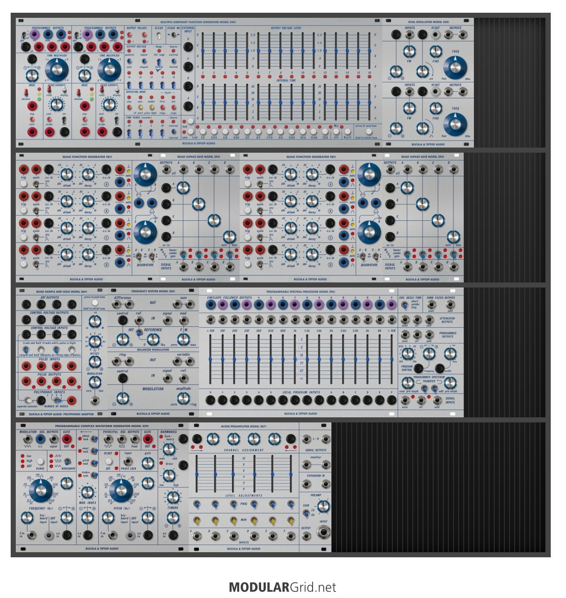The width and height of the screenshot is (566, 598).
Task: Toggle the STAGE NO selector switch
Action: point(173,35)
